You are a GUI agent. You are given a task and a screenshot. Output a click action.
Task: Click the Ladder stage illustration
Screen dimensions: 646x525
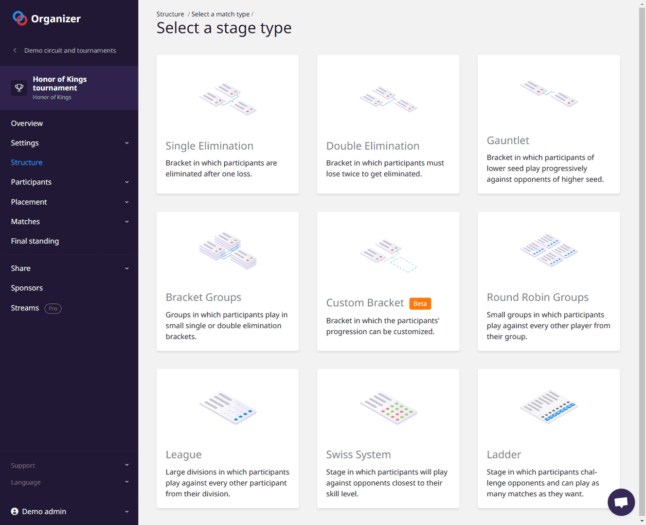pos(549,407)
